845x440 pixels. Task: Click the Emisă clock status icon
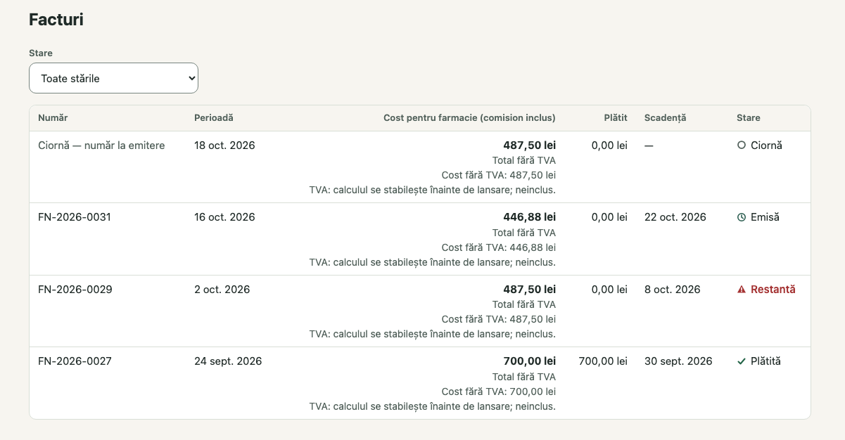coord(741,218)
